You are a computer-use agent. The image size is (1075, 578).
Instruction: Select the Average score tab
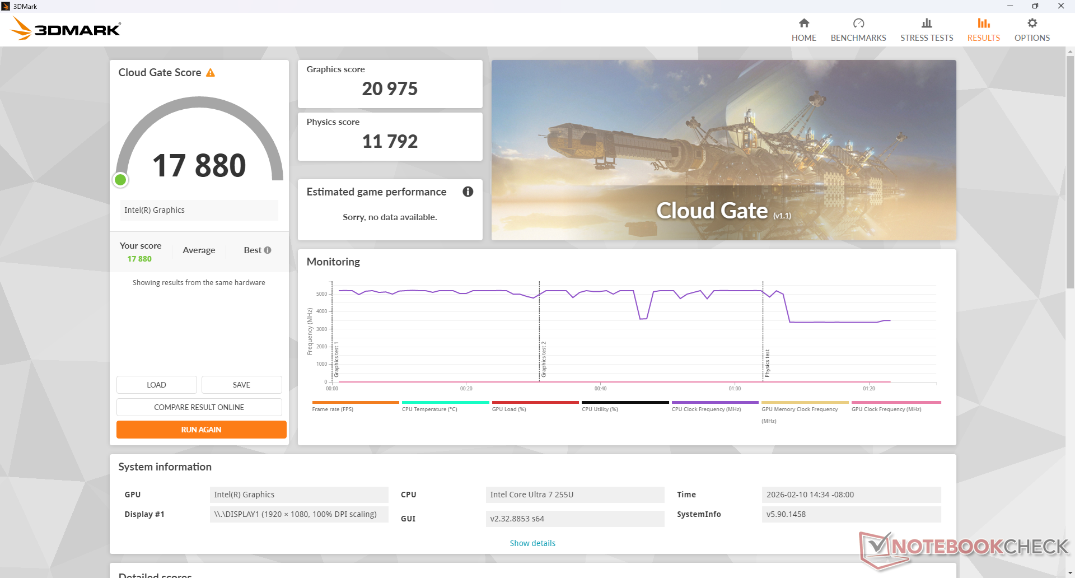click(x=199, y=250)
